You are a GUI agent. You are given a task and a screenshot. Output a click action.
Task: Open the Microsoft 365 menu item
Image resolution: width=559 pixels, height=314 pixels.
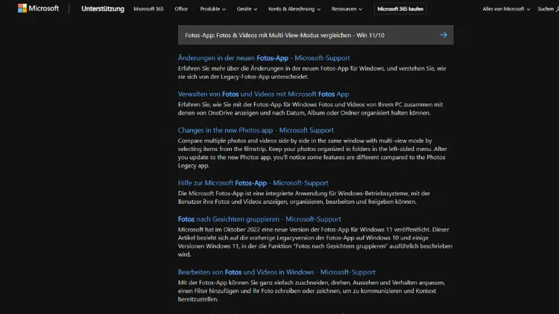pyautogui.click(x=148, y=9)
